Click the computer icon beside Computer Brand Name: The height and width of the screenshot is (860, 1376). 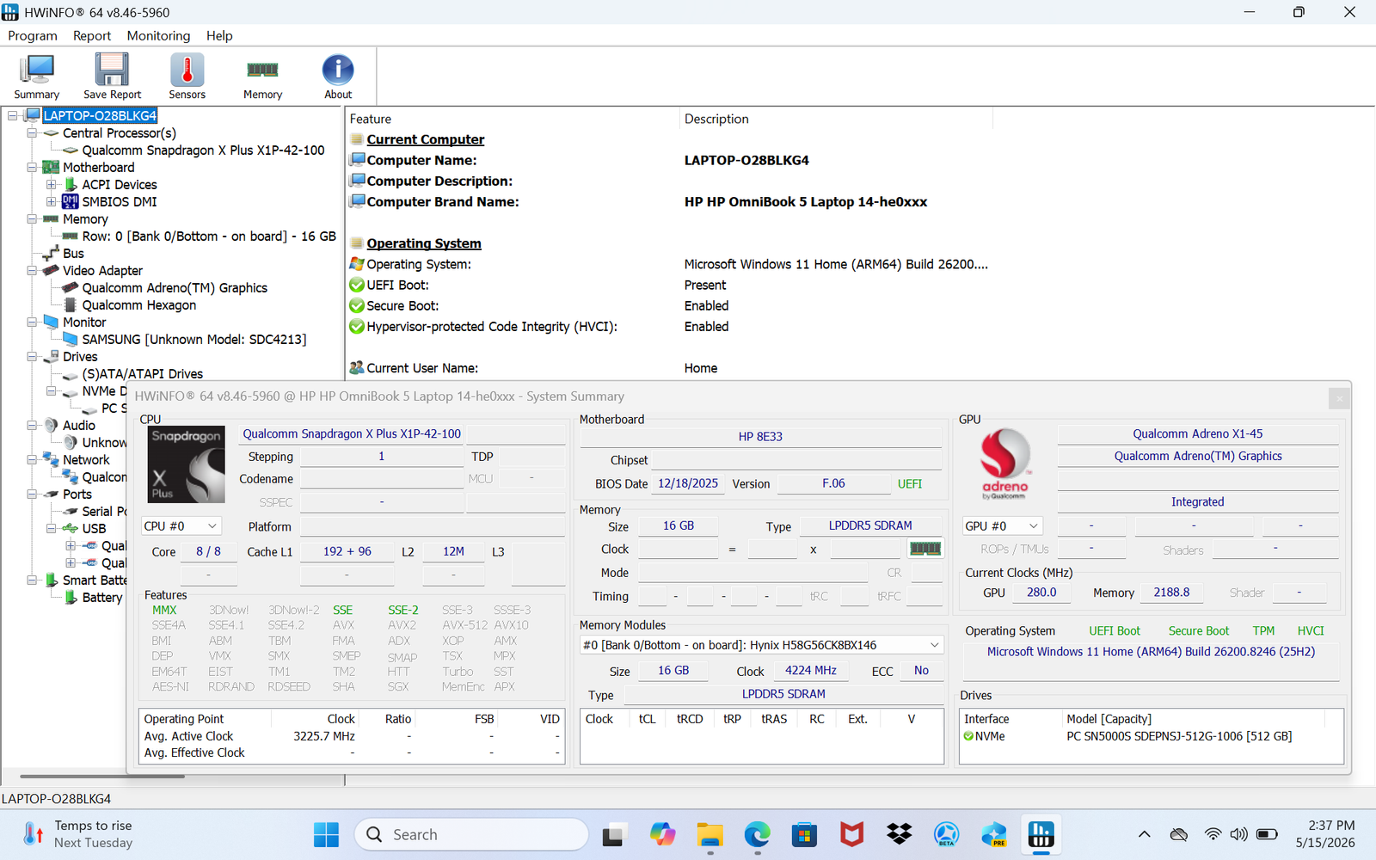click(357, 201)
